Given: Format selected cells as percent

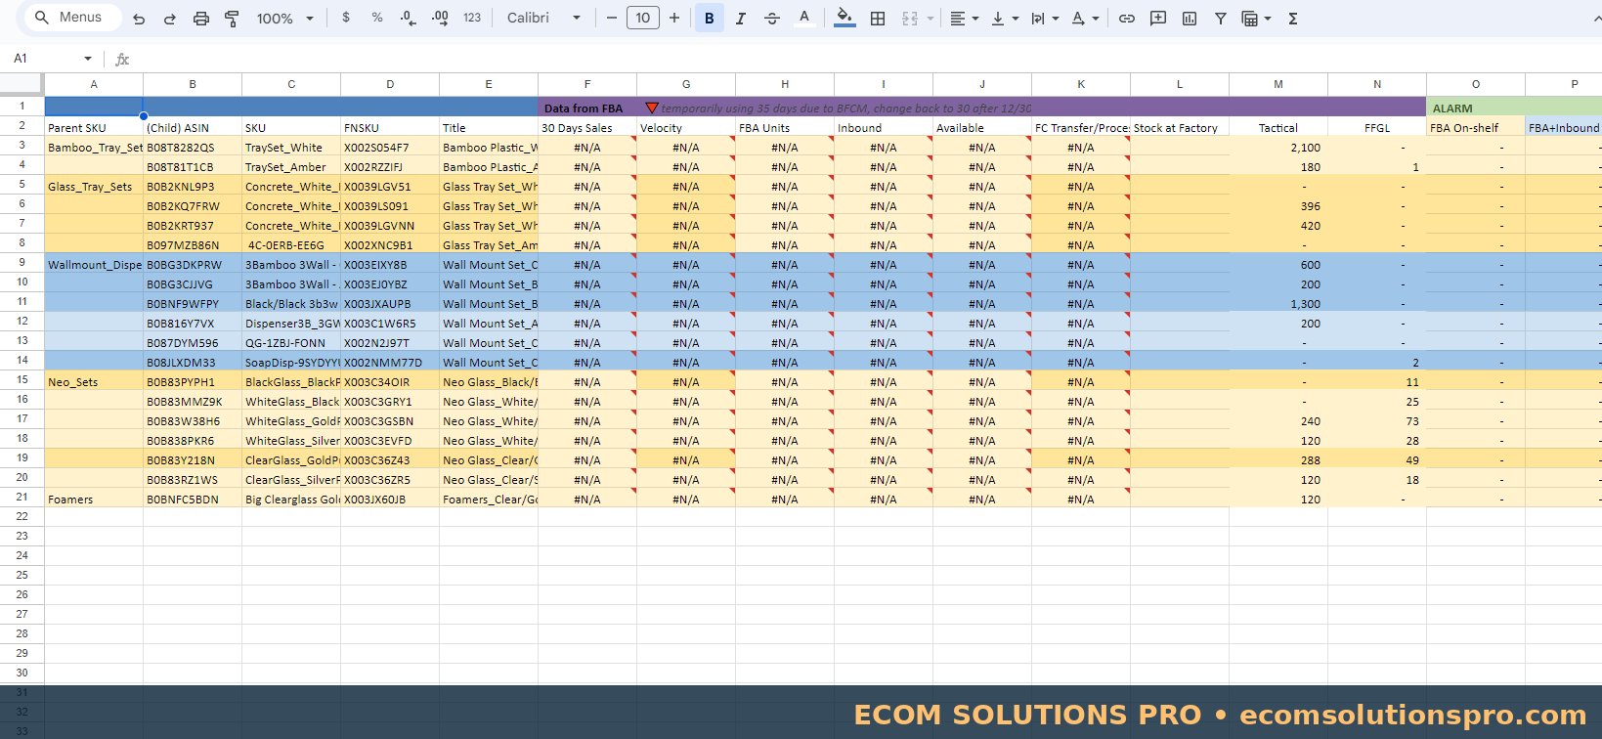Looking at the screenshot, I should click(x=377, y=18).
